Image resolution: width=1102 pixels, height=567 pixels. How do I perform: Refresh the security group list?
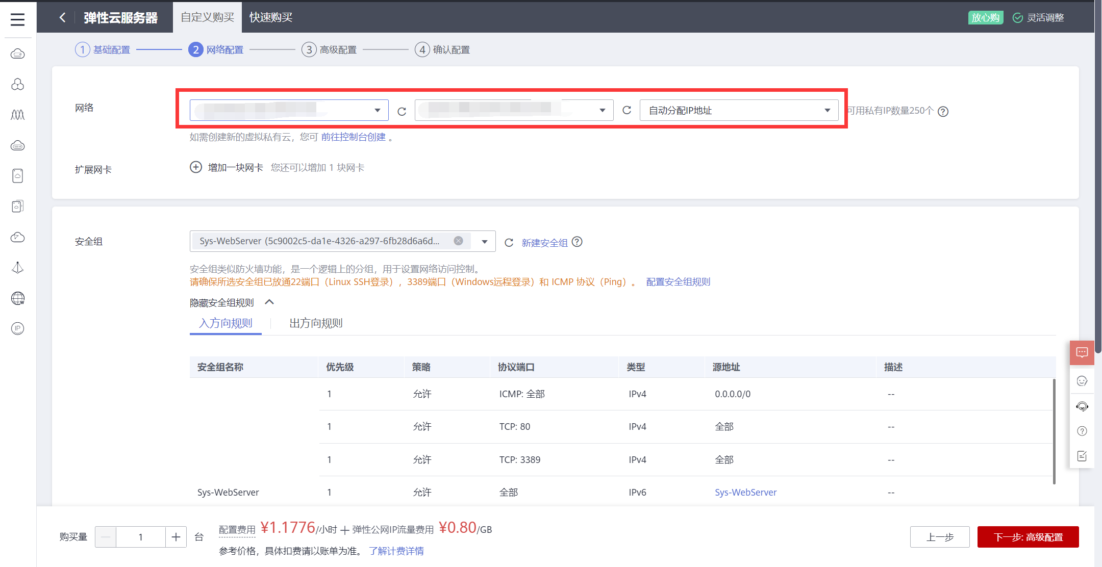point(509,243)
